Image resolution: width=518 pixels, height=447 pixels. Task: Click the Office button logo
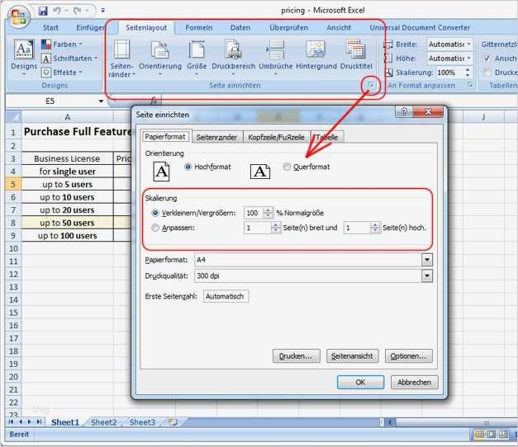(18, 16)
